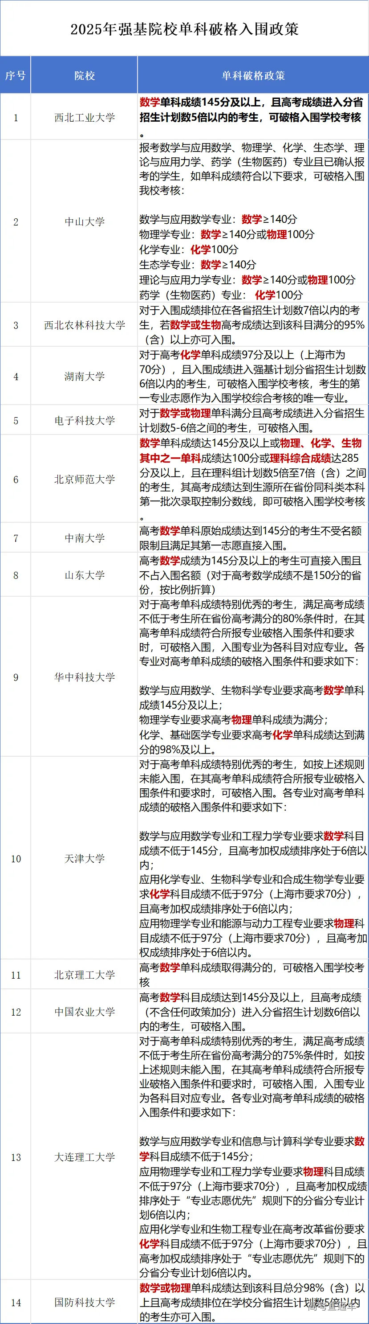Click line 应用物理学专业和能源与动力工程专业要求物理科
Screen dimensions: 369x1324
tap(251, 923)
